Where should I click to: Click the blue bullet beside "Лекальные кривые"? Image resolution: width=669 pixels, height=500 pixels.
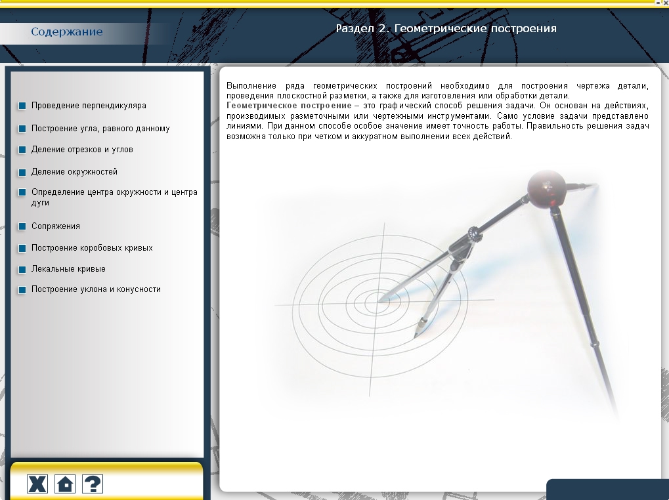click(x=22, y=270)
